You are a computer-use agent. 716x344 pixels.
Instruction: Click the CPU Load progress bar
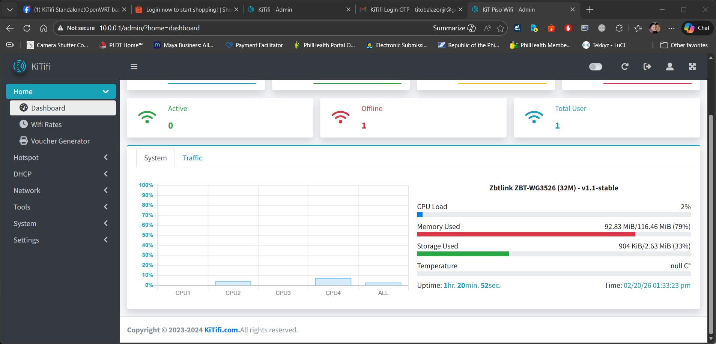tap(554, 215)
